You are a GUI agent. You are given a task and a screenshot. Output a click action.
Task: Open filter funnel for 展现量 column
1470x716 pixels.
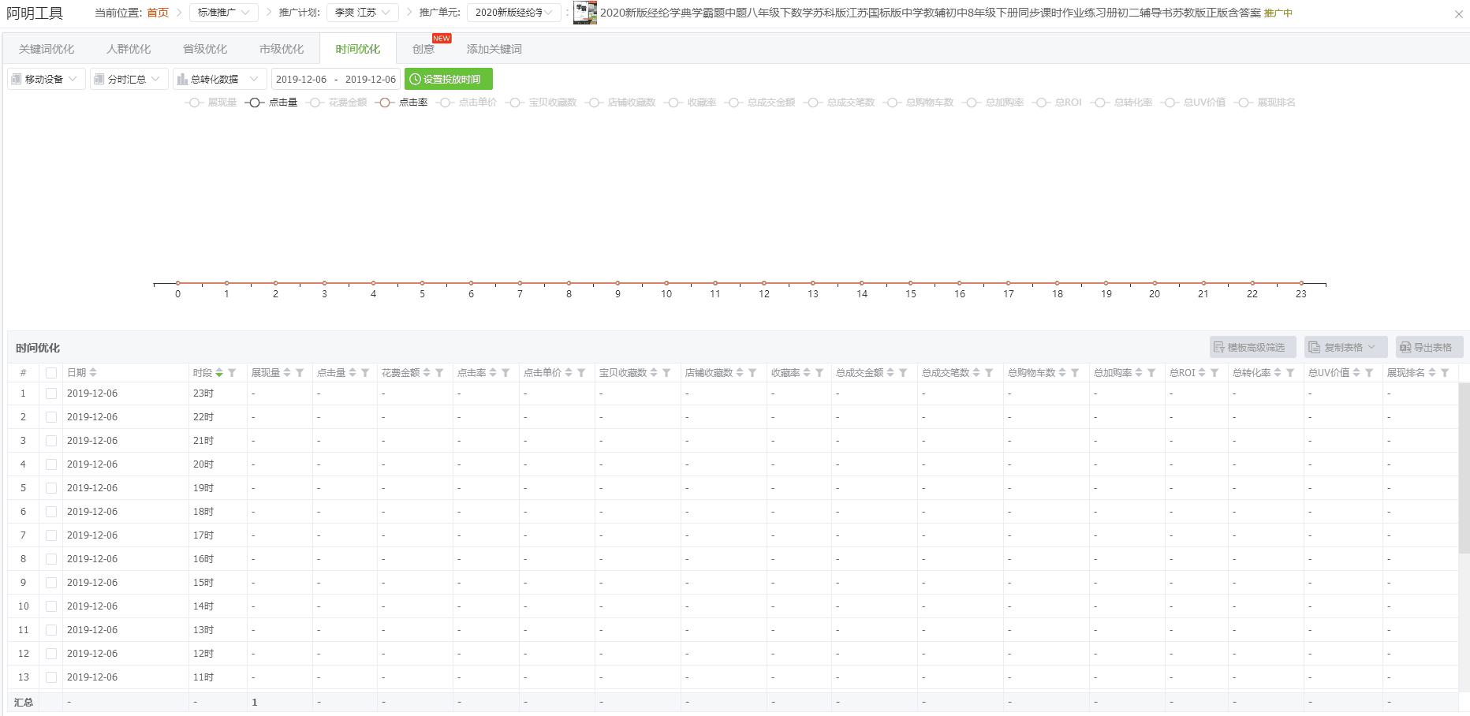coord(300,373)
